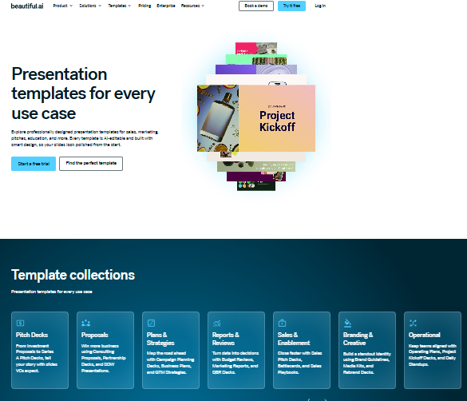
Task: Click the Proposals card icon
Action: point(85,323)
